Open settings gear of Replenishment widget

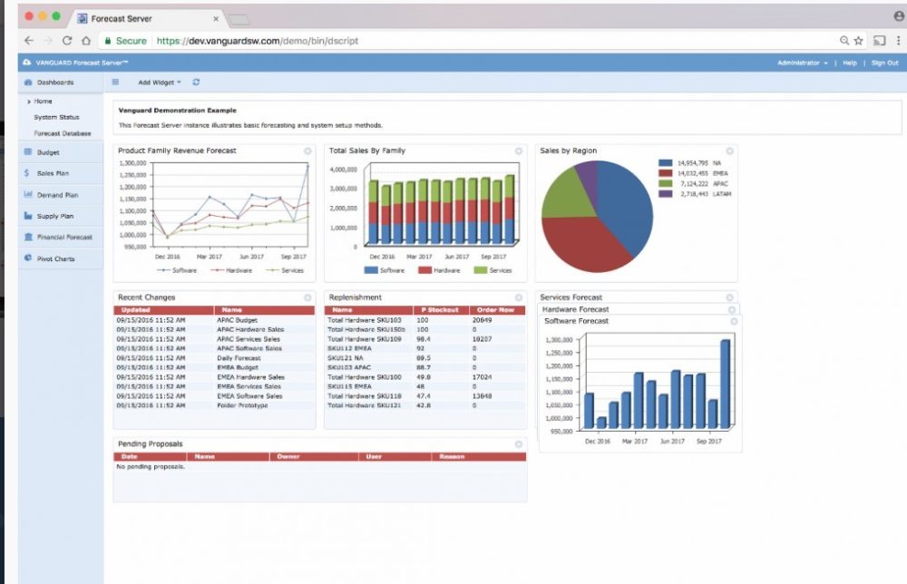click(x=519, y=297)
